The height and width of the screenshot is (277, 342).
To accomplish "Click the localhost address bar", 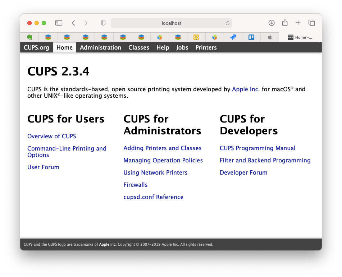I will (171, 23).
